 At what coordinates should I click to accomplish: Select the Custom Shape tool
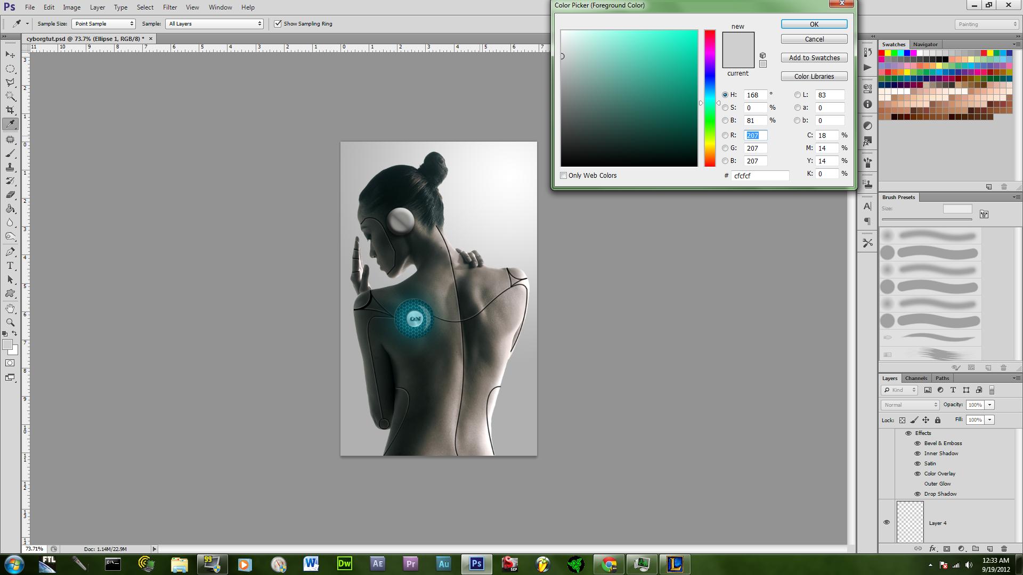click(10, 293)
